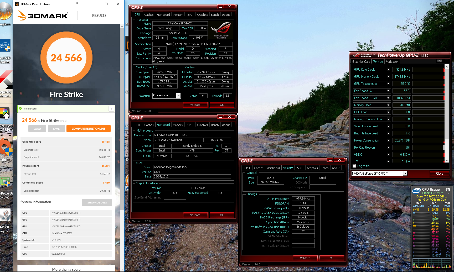The height and width of the screenshot is (272, 454).
Task: Expand the Power Consumption sensor dropdown
Action: point(388,140)
